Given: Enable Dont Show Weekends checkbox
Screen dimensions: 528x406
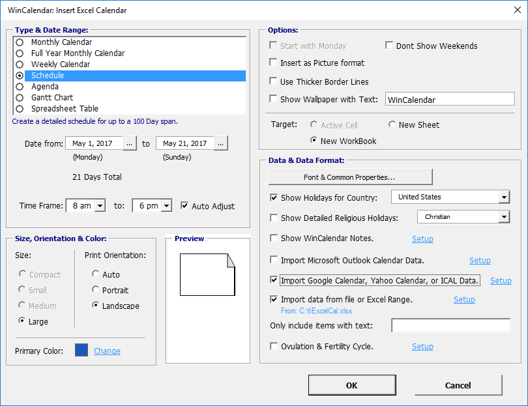Looking at the screenshot, I should point(389,46).
